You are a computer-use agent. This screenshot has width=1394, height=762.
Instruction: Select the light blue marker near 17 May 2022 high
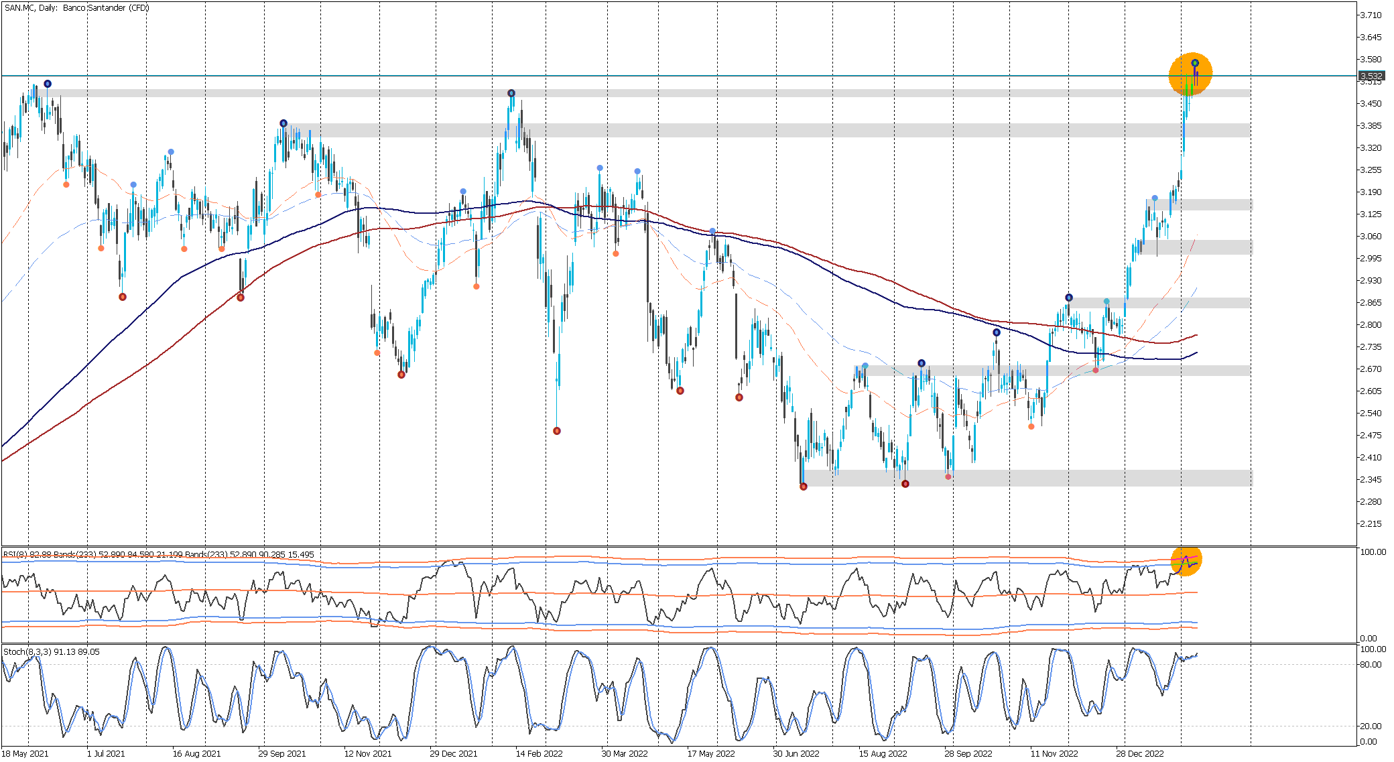[712, 231]
